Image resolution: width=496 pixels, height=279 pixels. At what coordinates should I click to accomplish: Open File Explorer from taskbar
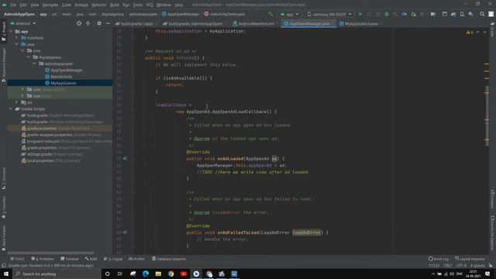pyautogui.click(x=158, y=274)
